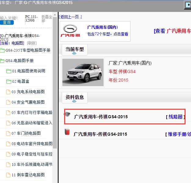Click the 广汽乘用车-传祺GS4-2015 线路图 entry title

click(x=101, y=117)
